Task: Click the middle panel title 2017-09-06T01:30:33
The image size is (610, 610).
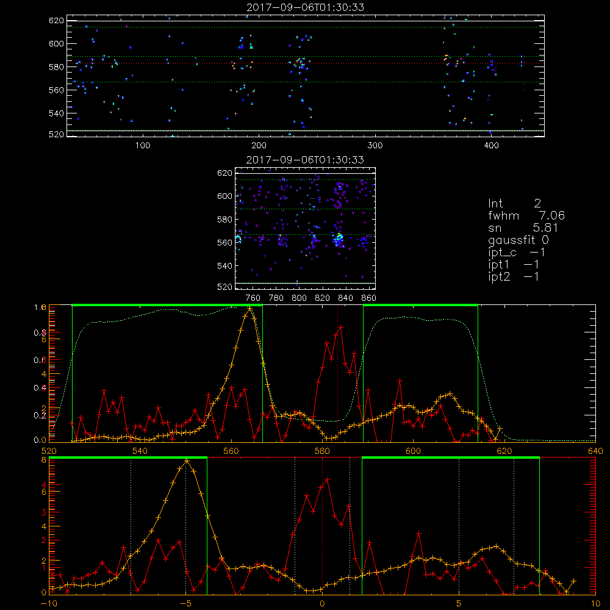Action: (306, 160)
